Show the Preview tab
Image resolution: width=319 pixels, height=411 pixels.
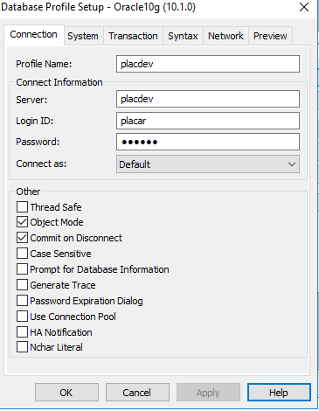pos(270,36)
